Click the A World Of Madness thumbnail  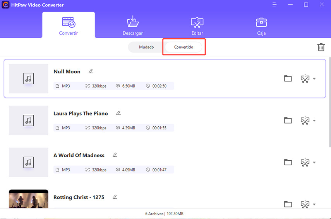coord(29,162)
